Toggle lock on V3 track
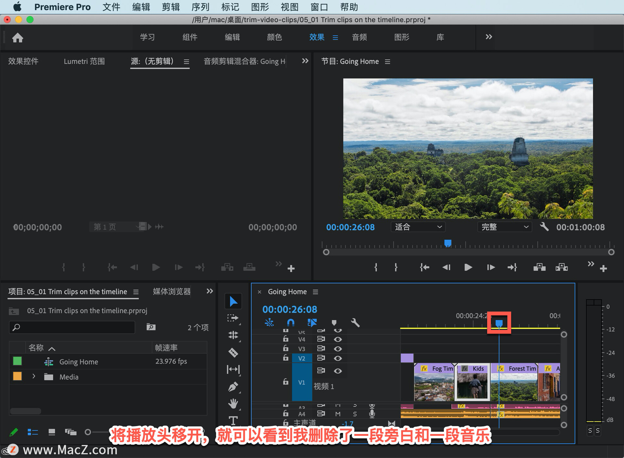Viewport: 624px width, 458px height. coord(286,348)
